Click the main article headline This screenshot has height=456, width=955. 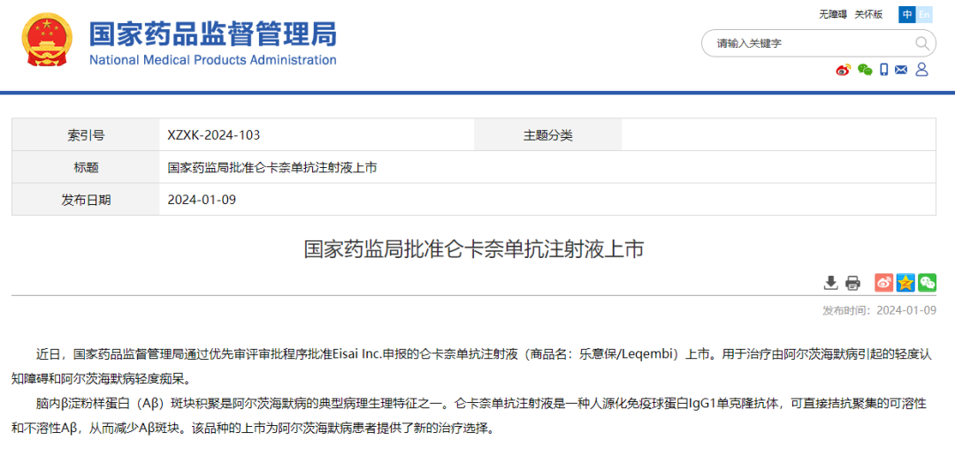(x=474, y=250)
